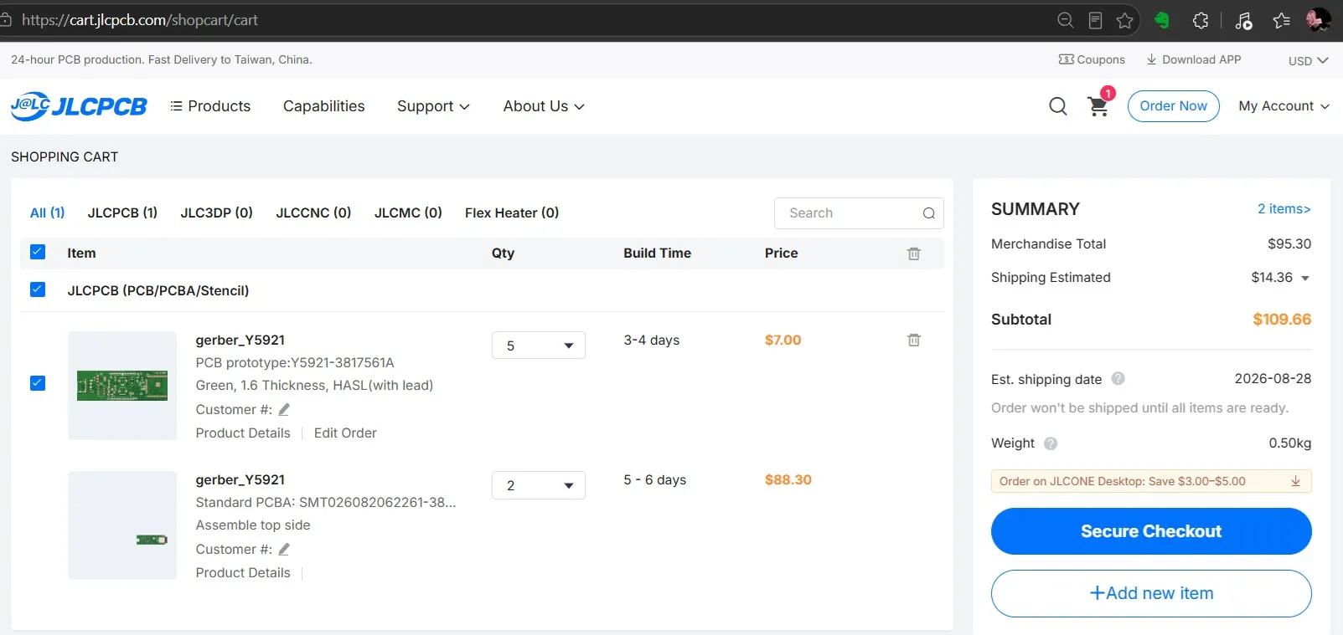The width and height of the screenshot is (1343, 635).
Task: Switch to the Flex Heater (0) tab
Action: [512, 213]
